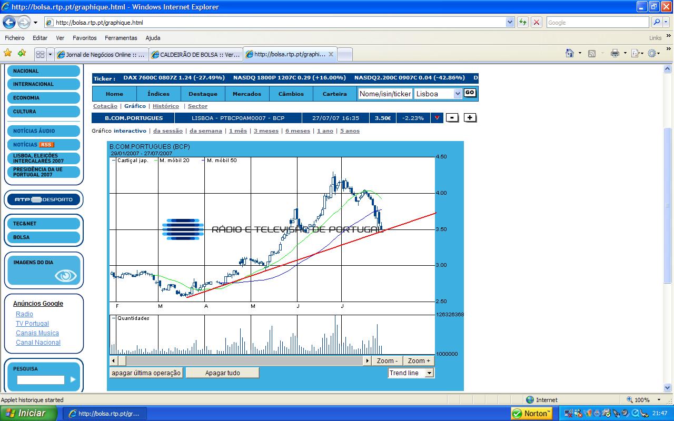Image resolution: width=674 pixels, height=421 pixels.
Task: Open the Favoritos menu
Action: tap(85, 38)
